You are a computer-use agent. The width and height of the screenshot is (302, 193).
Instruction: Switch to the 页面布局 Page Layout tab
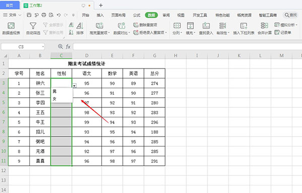(x=118, y=15)
